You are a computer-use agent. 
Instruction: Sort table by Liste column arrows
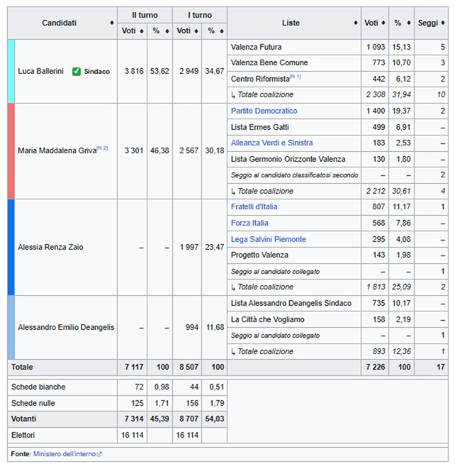pos(356,23)
